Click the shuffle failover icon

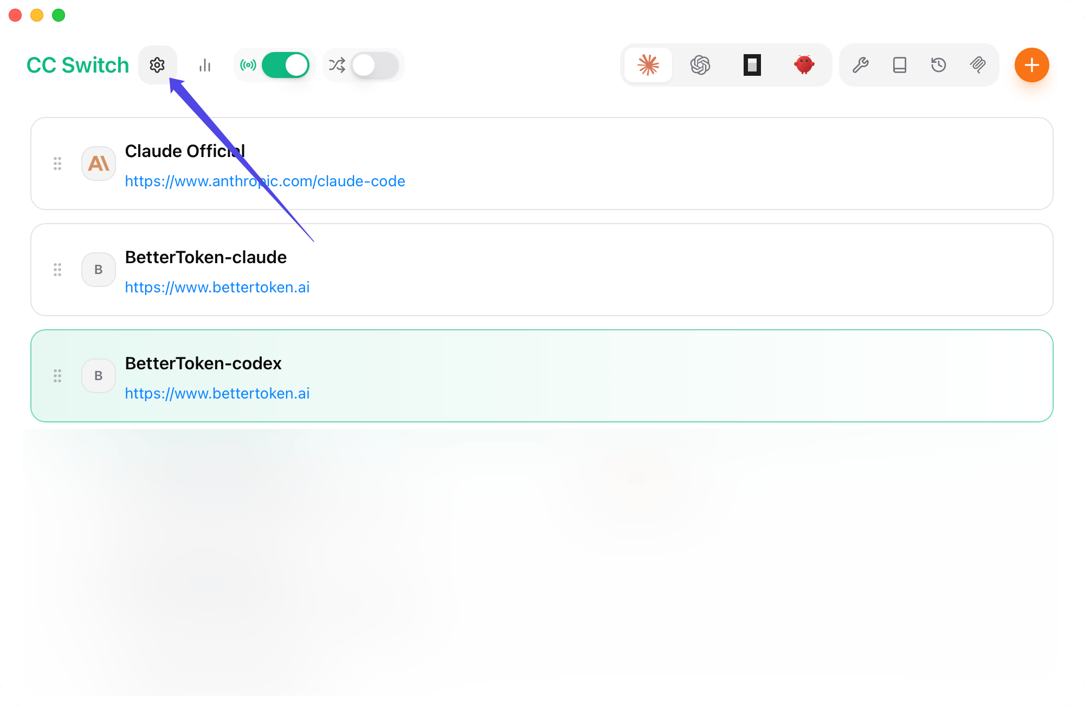tap(337, 65)
